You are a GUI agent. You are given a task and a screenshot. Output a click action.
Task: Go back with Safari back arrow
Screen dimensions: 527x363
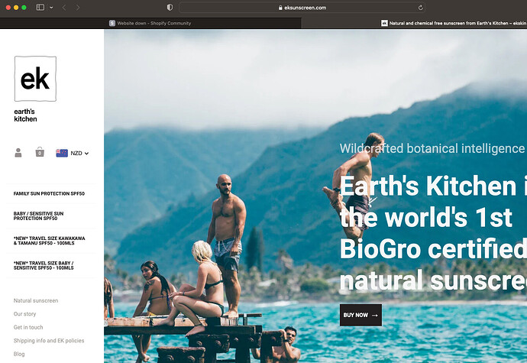click(64, 8)
